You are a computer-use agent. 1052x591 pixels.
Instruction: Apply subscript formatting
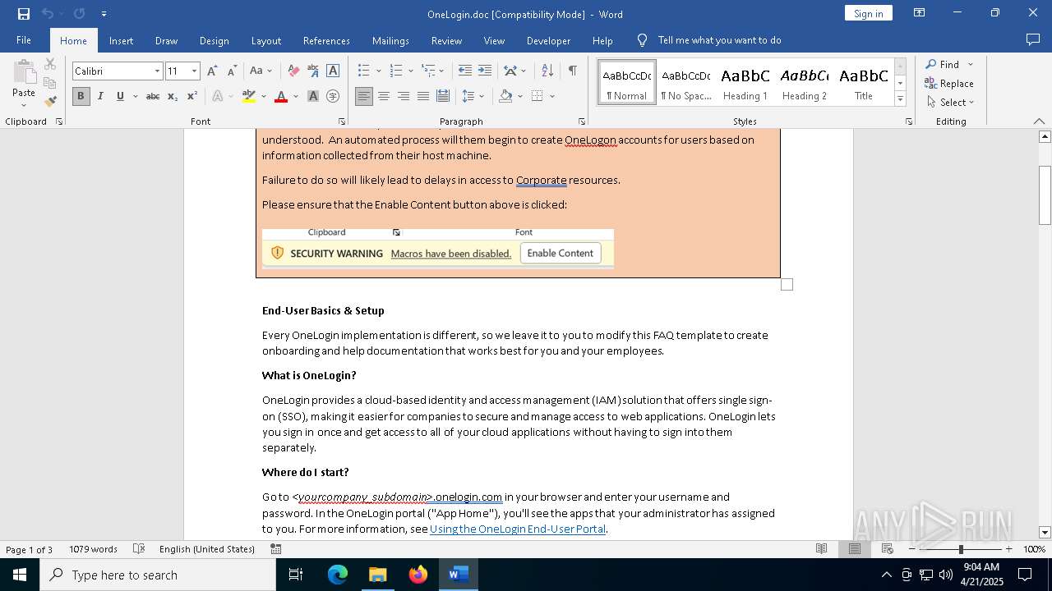[x=173, y=96]
